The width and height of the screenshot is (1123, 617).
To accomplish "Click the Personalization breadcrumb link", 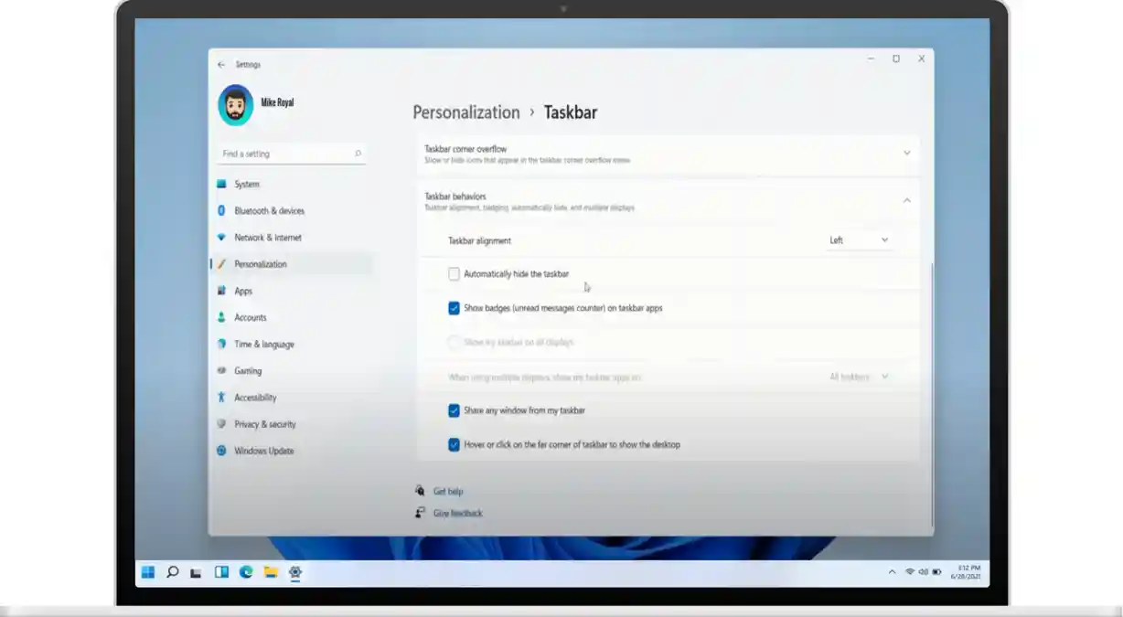I will 466,112.
